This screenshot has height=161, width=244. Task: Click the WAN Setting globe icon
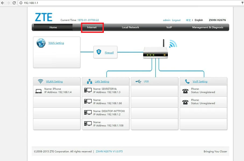tap(41, 43)
